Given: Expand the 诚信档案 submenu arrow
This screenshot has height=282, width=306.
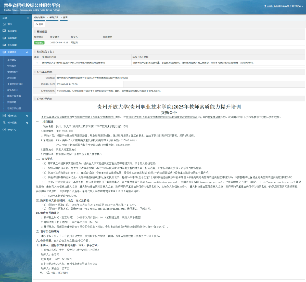Looking at the screenshot, I should point(27,116).
